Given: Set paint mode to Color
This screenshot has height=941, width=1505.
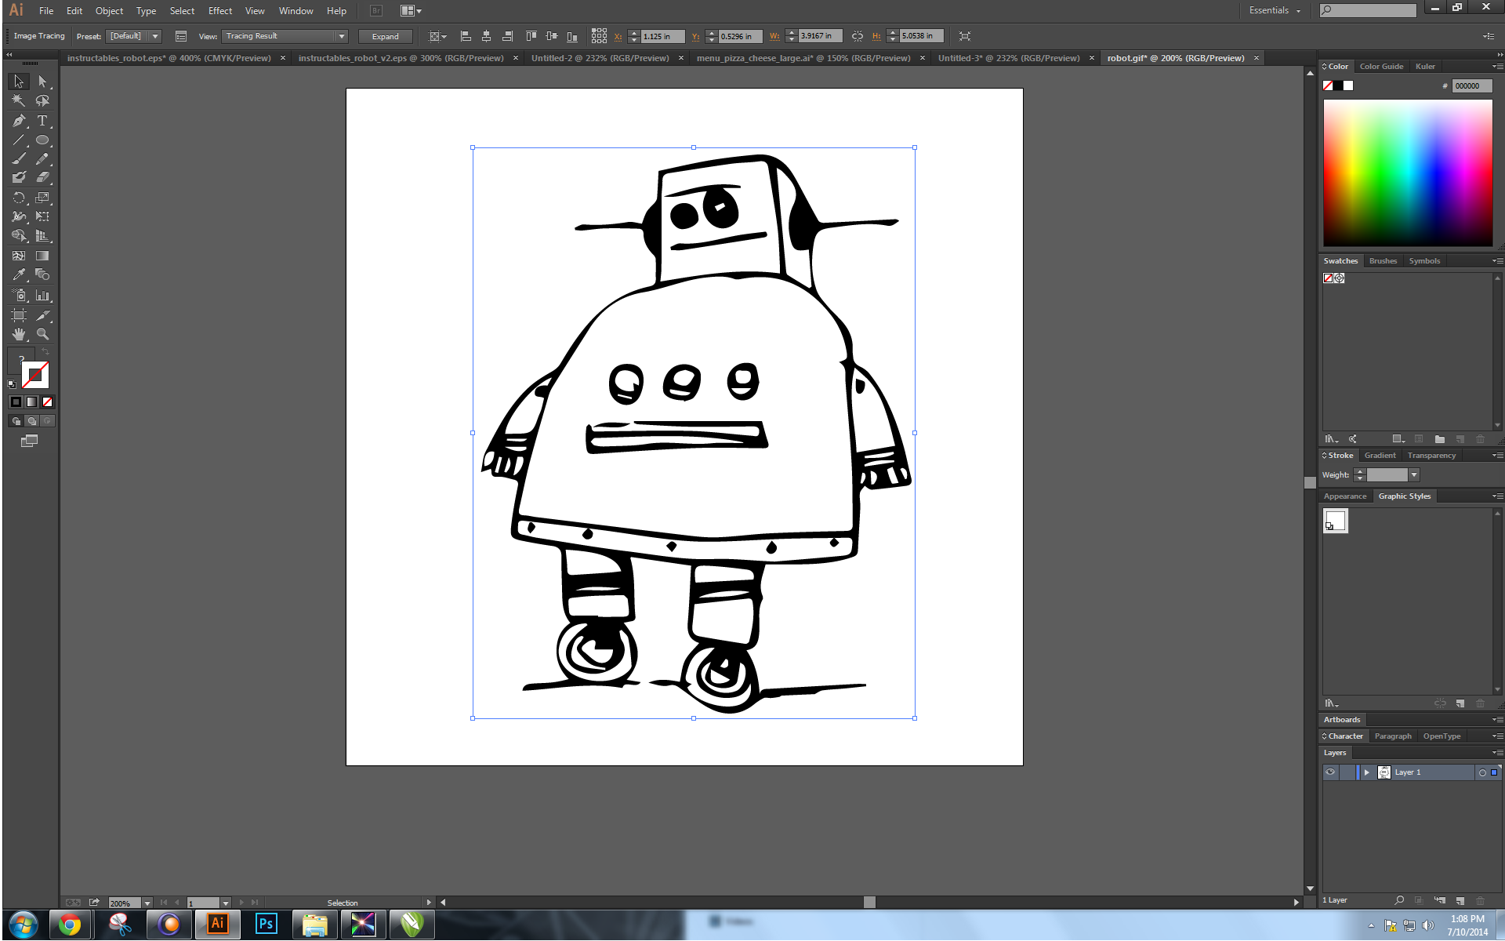Looking at the screenshot, I should point(16,402).
